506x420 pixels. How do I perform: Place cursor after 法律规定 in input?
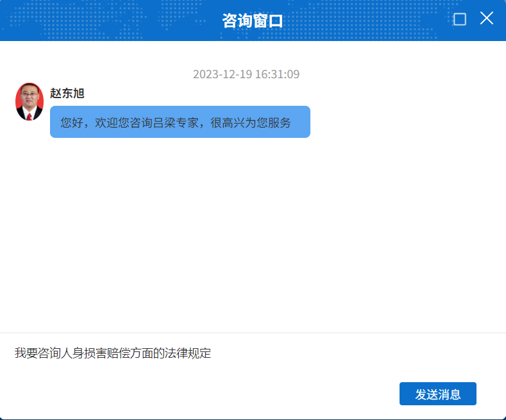212,353
